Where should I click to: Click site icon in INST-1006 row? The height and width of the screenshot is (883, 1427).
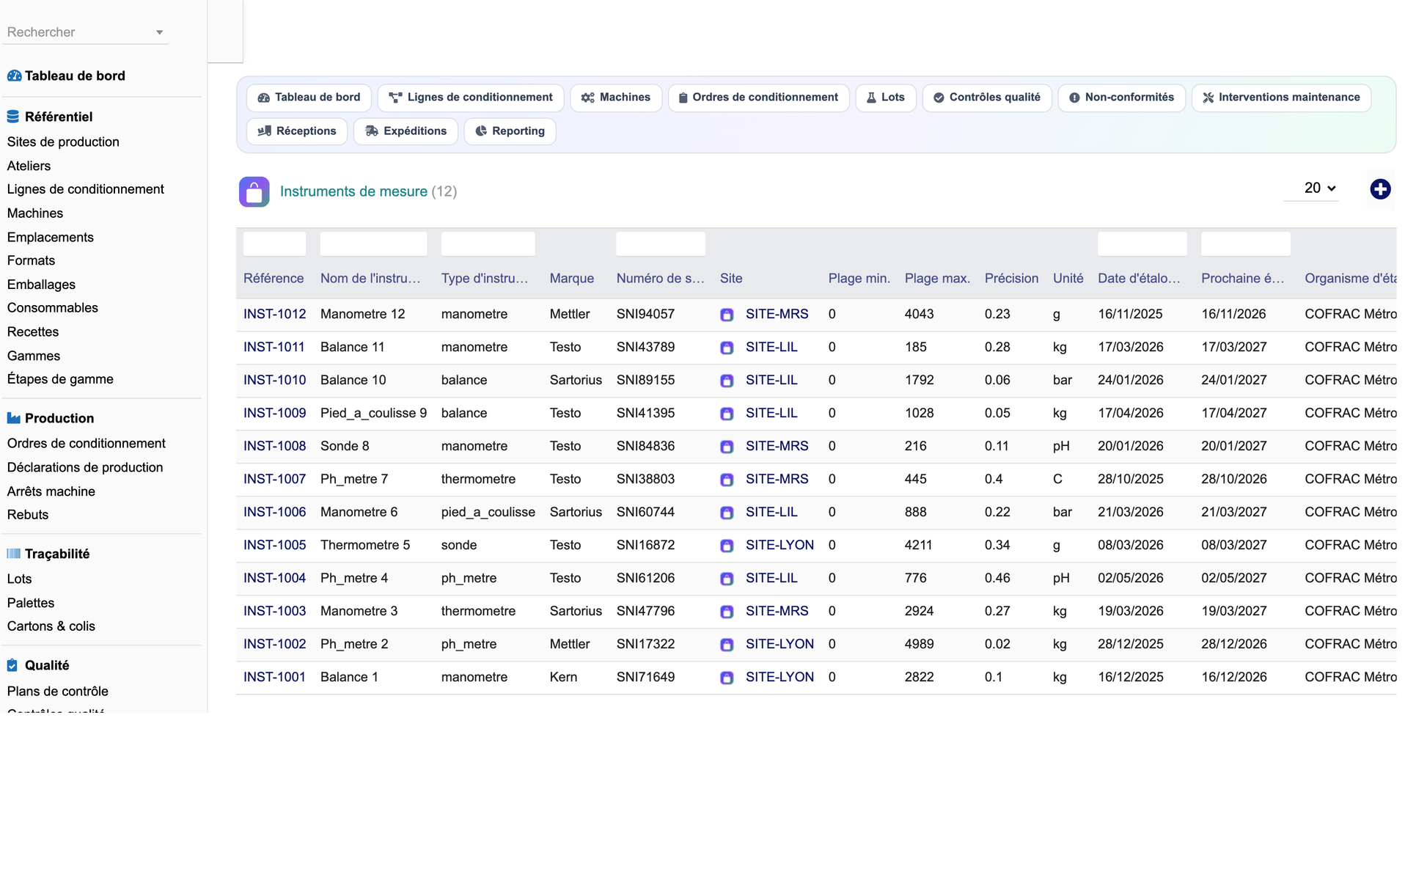point(727,513)
